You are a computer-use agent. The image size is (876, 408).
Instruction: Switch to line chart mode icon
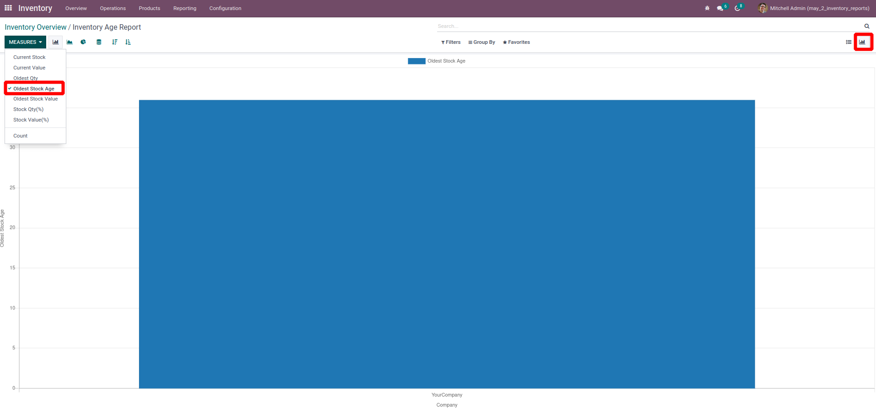click(x=69, y=42)
